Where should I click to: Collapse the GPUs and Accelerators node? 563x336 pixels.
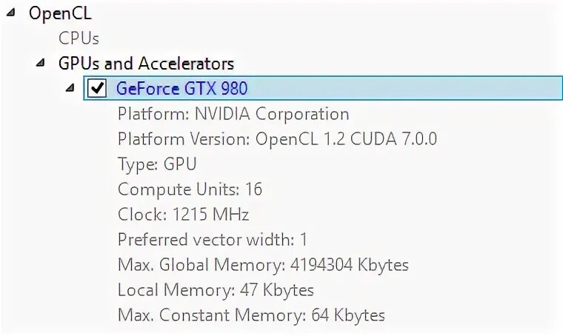pyautogui.click(x=41, y=63)
